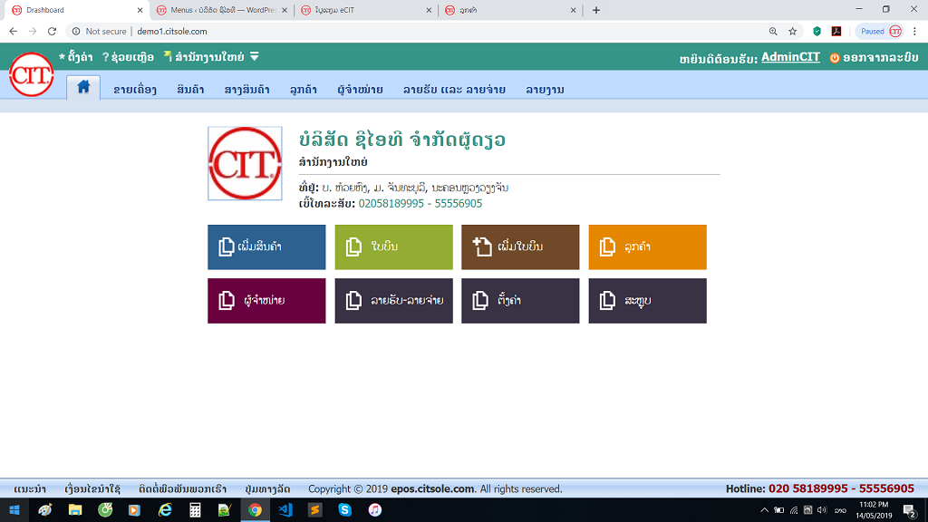
Task: Click the browser forward arrow
Action: (33, 32)
